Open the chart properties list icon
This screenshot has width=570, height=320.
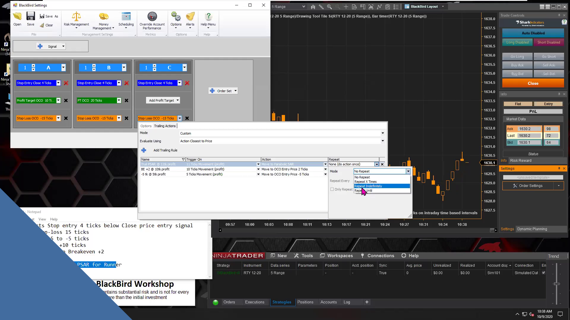(x=396, y=7)
